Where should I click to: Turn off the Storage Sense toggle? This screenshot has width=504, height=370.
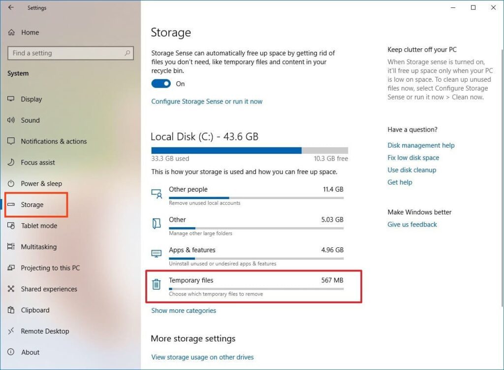coord(161,84)
